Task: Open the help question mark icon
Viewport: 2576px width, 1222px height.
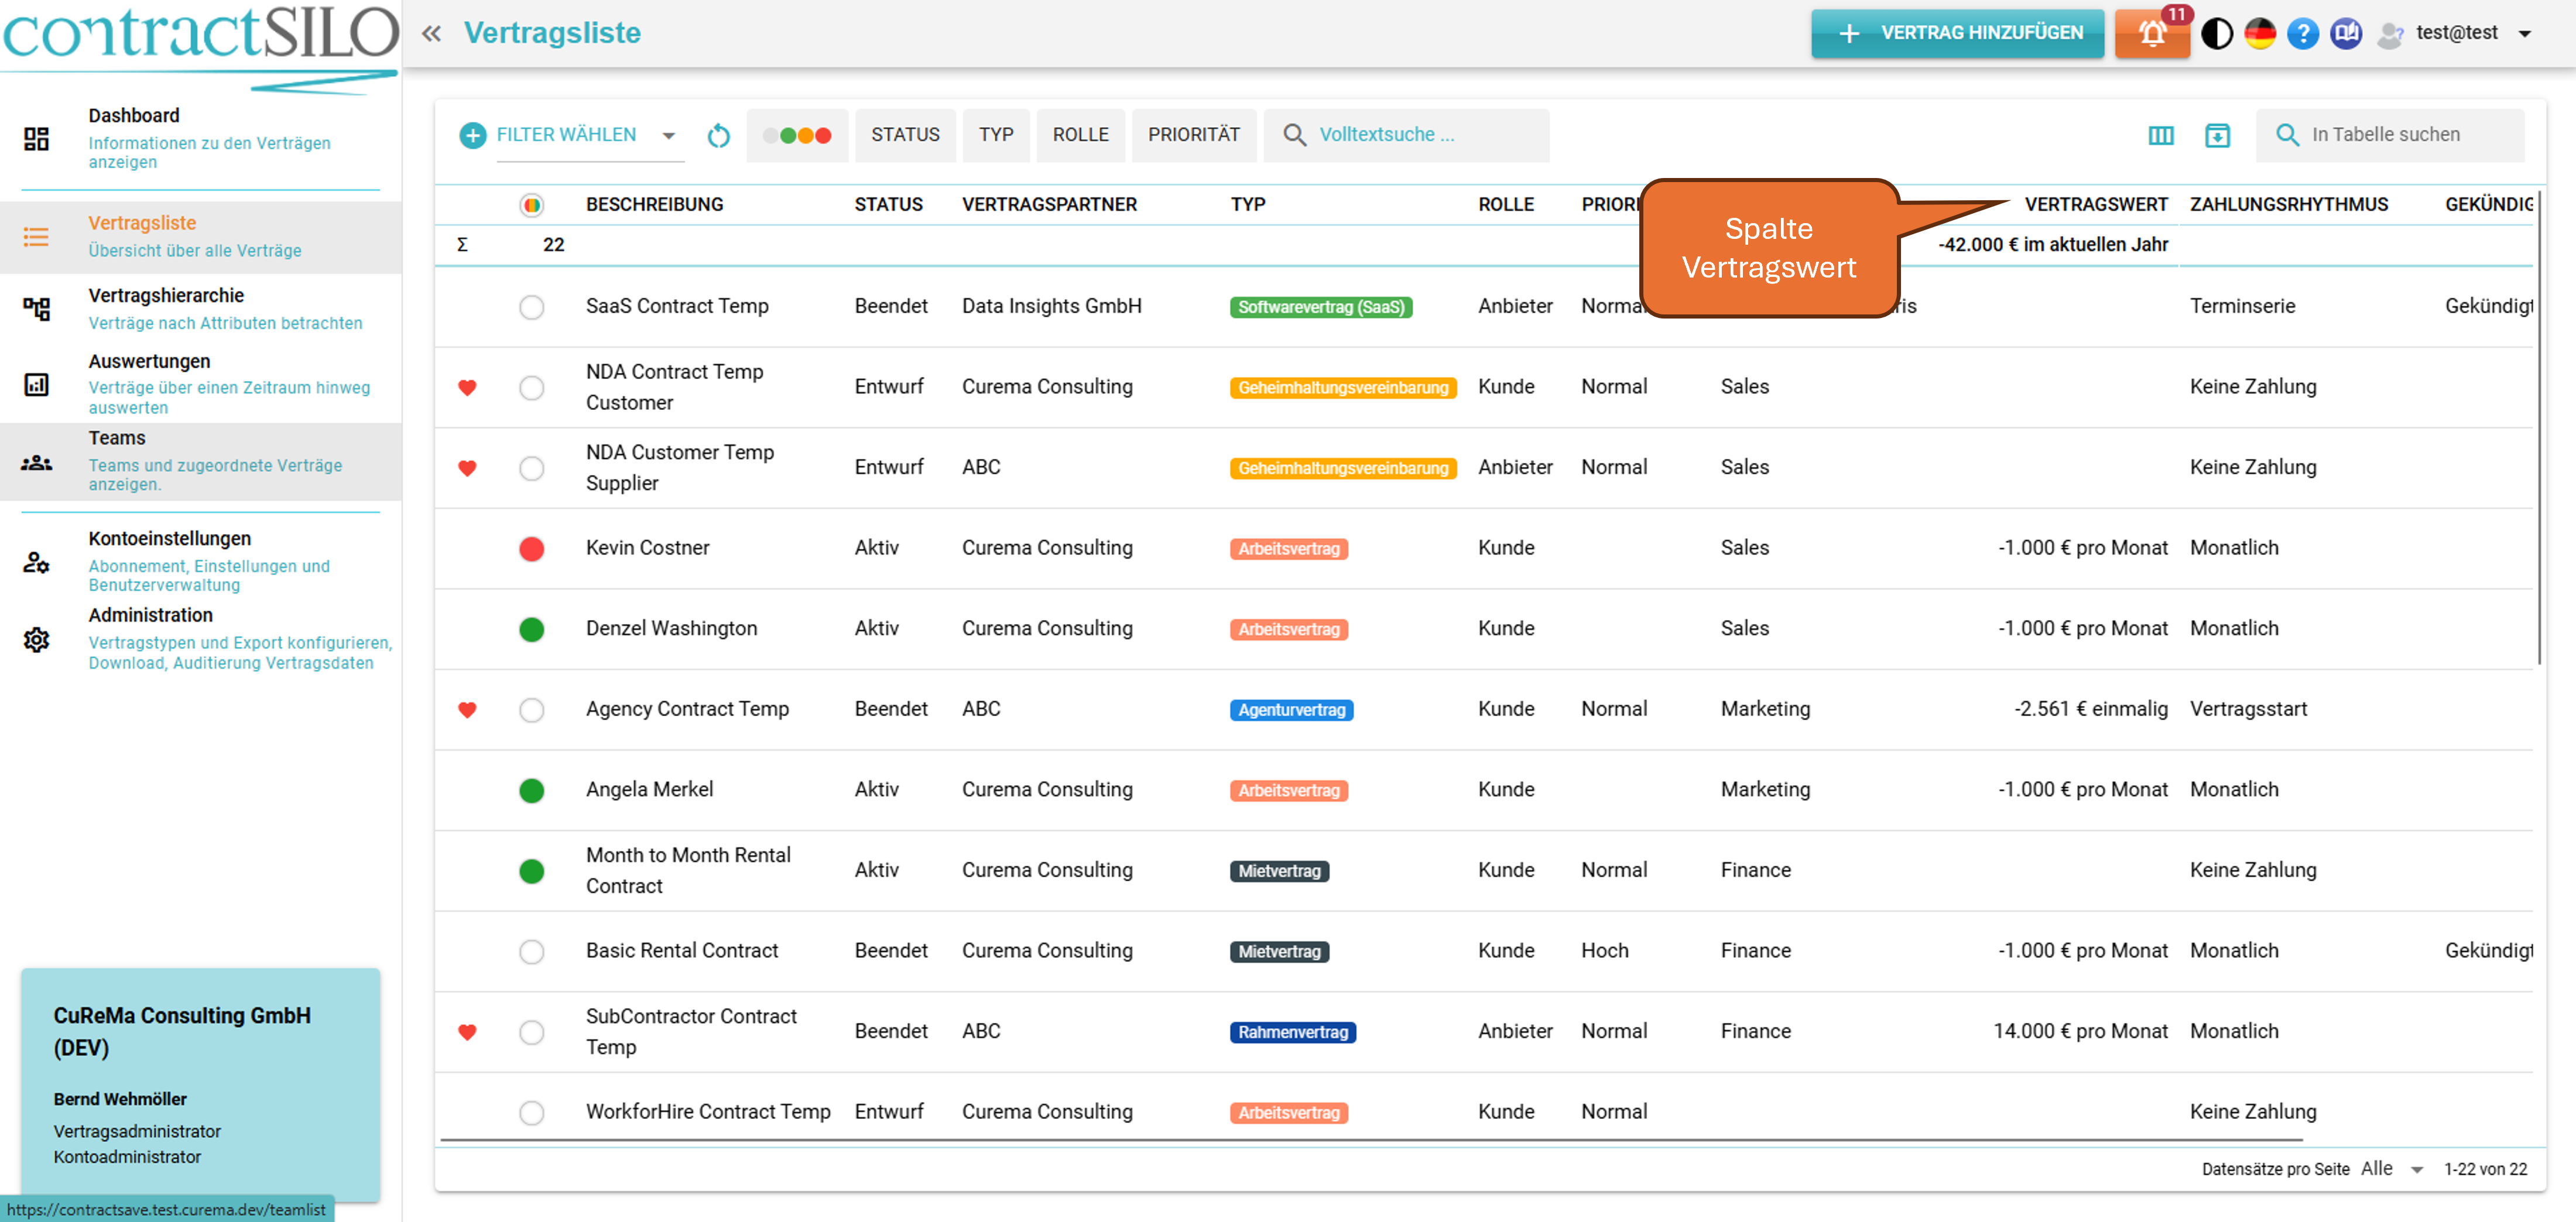Action: 2302,34
